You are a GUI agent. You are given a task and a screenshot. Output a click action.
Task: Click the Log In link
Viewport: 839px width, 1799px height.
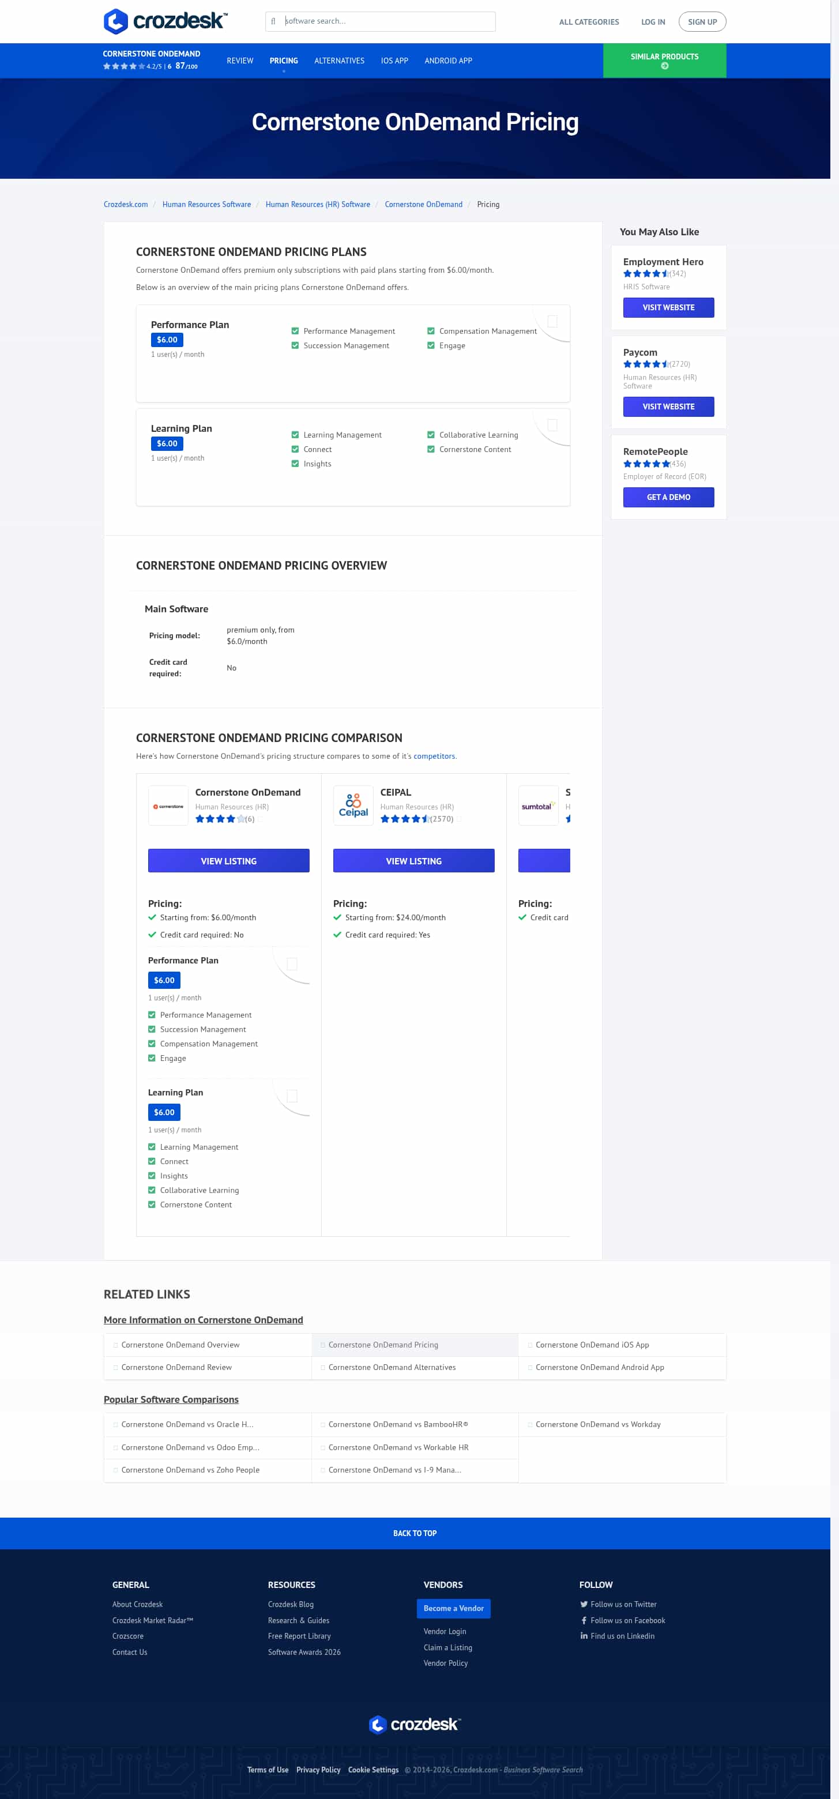653,22
